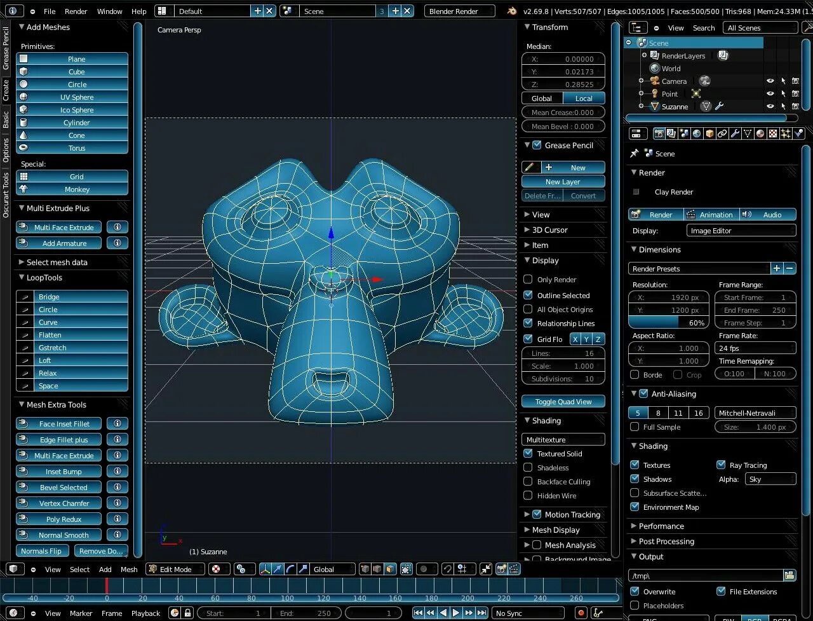The image size is (813, 621).
Task: Open the Render properties tab (camera icon)
Action: tap(659, 133)
